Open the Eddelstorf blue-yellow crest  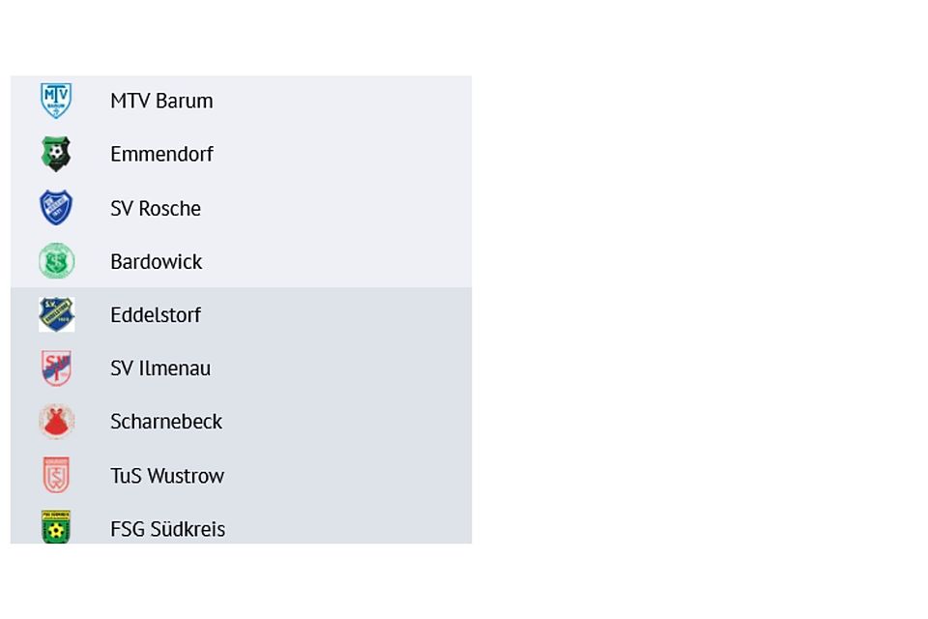point(56,314)
